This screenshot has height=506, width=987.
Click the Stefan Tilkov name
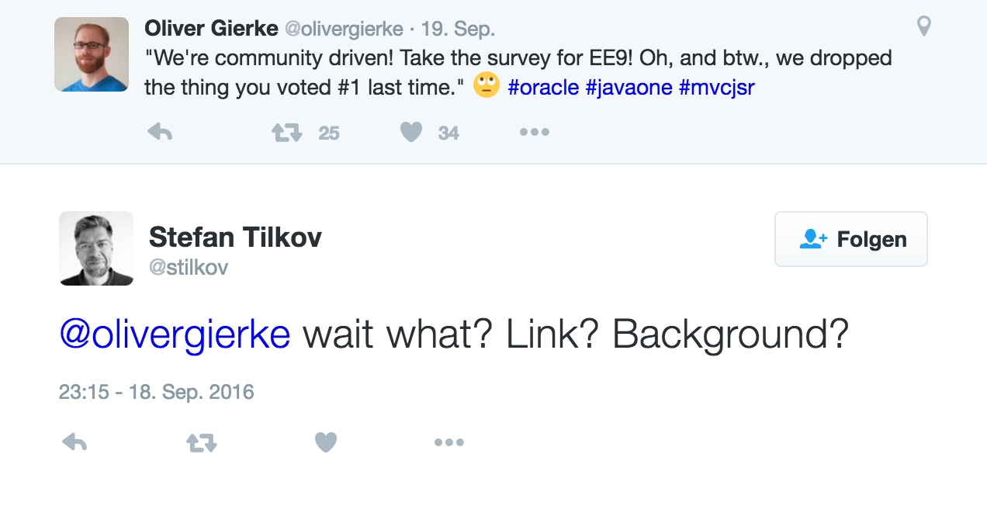(x=235, y=237)
